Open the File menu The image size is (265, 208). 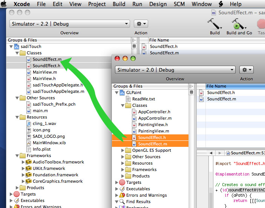point(41,4)
